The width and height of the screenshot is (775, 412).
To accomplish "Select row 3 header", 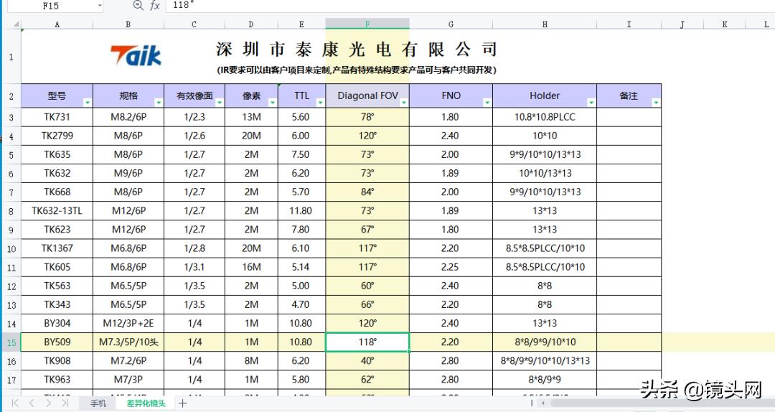I will [11, 118].
